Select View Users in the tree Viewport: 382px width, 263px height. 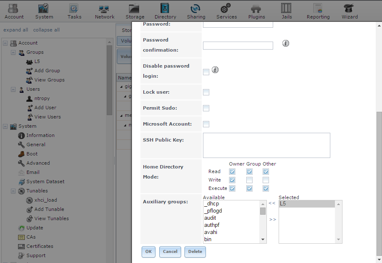click(x=47, y=117)
